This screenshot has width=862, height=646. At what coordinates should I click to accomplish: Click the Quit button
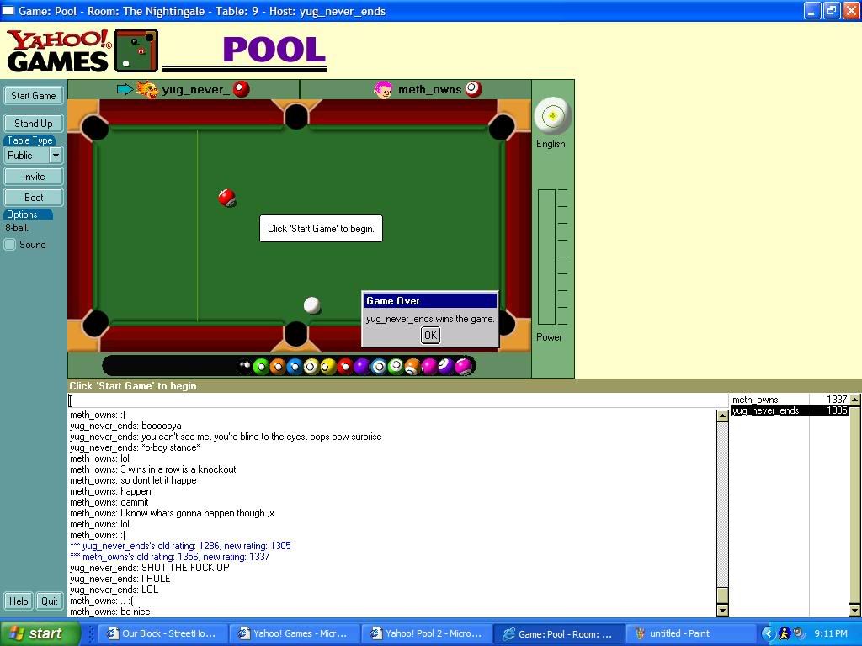[x=50, y=601]
